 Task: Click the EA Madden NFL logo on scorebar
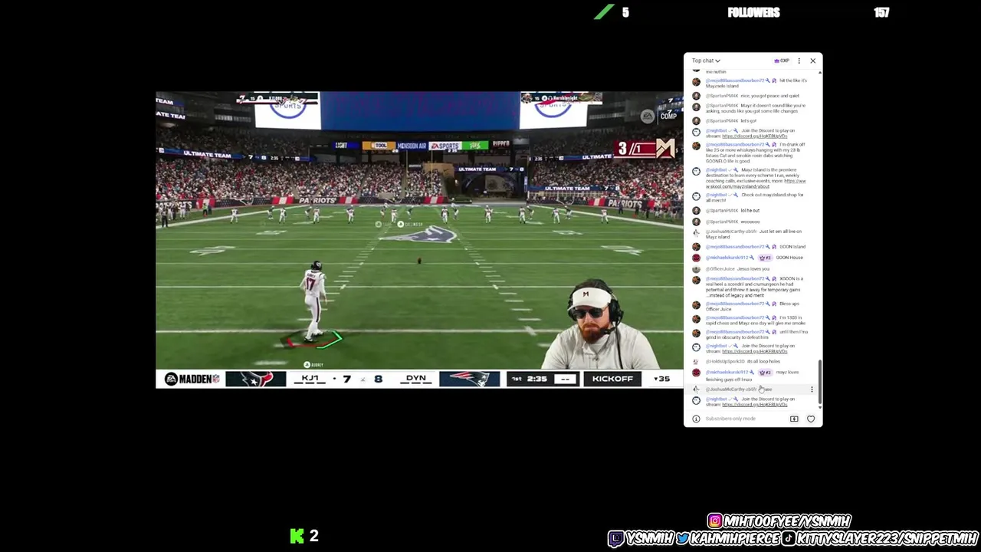192,379
